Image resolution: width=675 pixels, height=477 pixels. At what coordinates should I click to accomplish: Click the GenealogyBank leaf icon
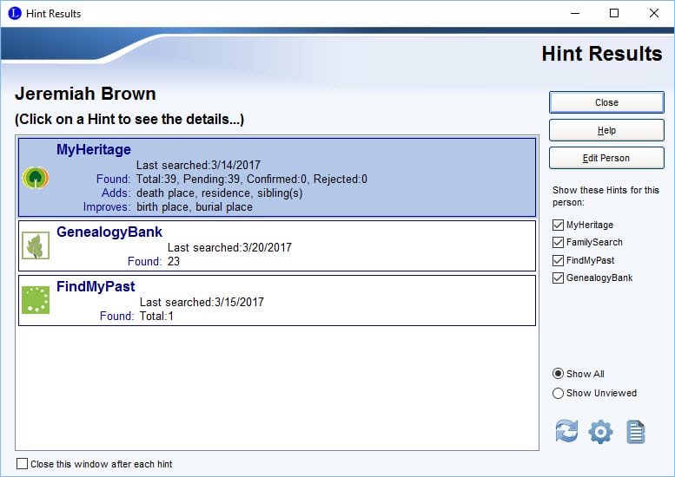pos(36,245)
